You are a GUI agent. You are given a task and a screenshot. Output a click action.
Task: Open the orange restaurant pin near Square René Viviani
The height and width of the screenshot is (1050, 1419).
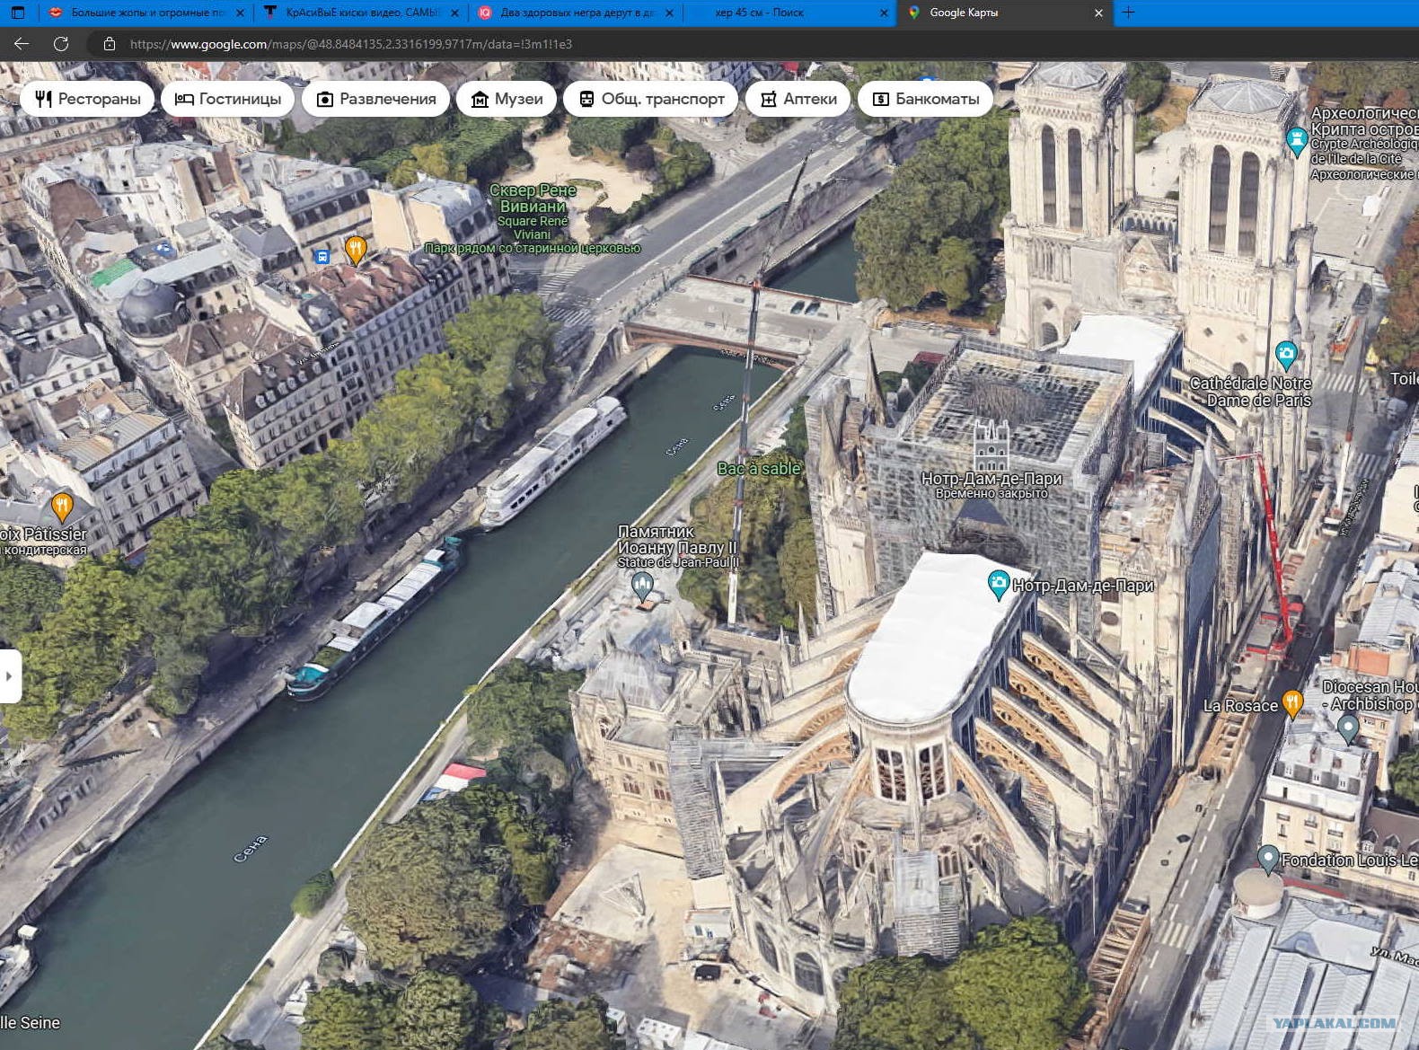point(356,250)
